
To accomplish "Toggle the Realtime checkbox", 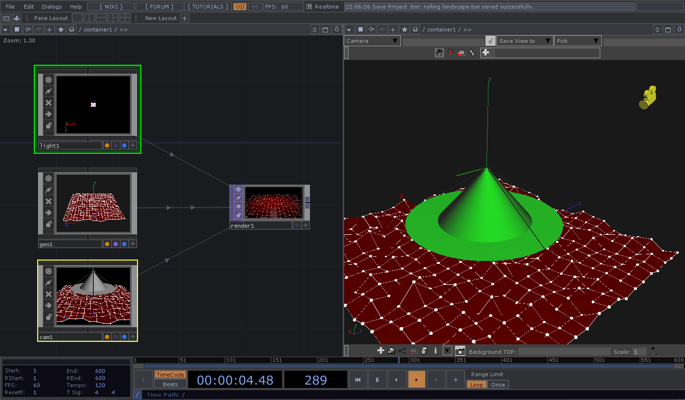I will (309, 7).
